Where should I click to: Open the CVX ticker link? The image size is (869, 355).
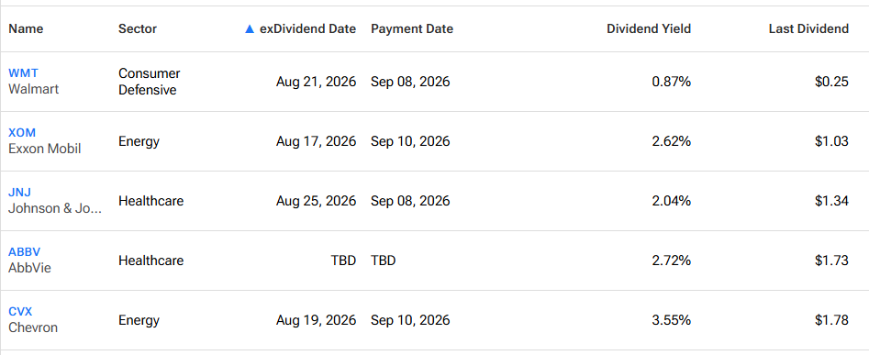(x=20, y=312)
